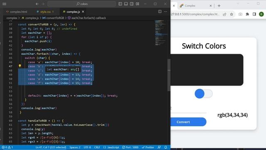Click line number 45 in the gutter
Image resolution: width=266 pixels, height=150 pixels.
(x=10, y=58)
